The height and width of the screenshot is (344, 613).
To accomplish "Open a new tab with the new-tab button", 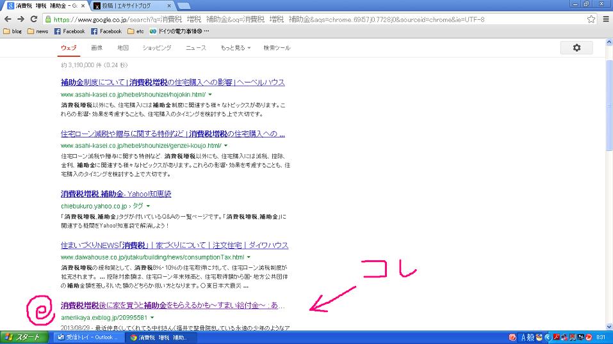I will (184, 6).
